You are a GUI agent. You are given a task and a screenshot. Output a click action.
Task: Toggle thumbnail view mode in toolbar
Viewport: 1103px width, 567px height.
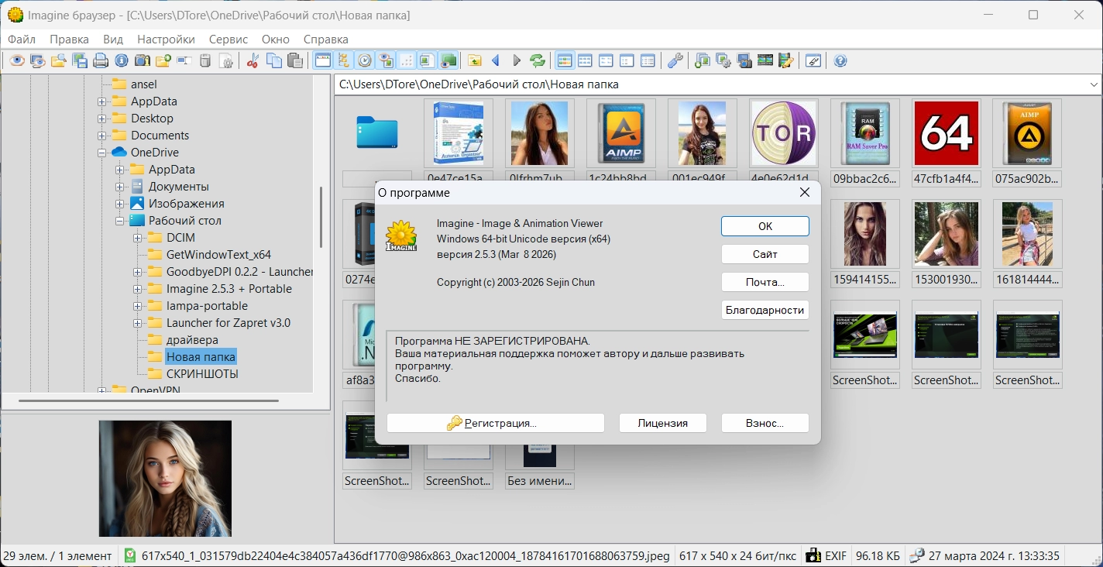(x=565, y=60)
